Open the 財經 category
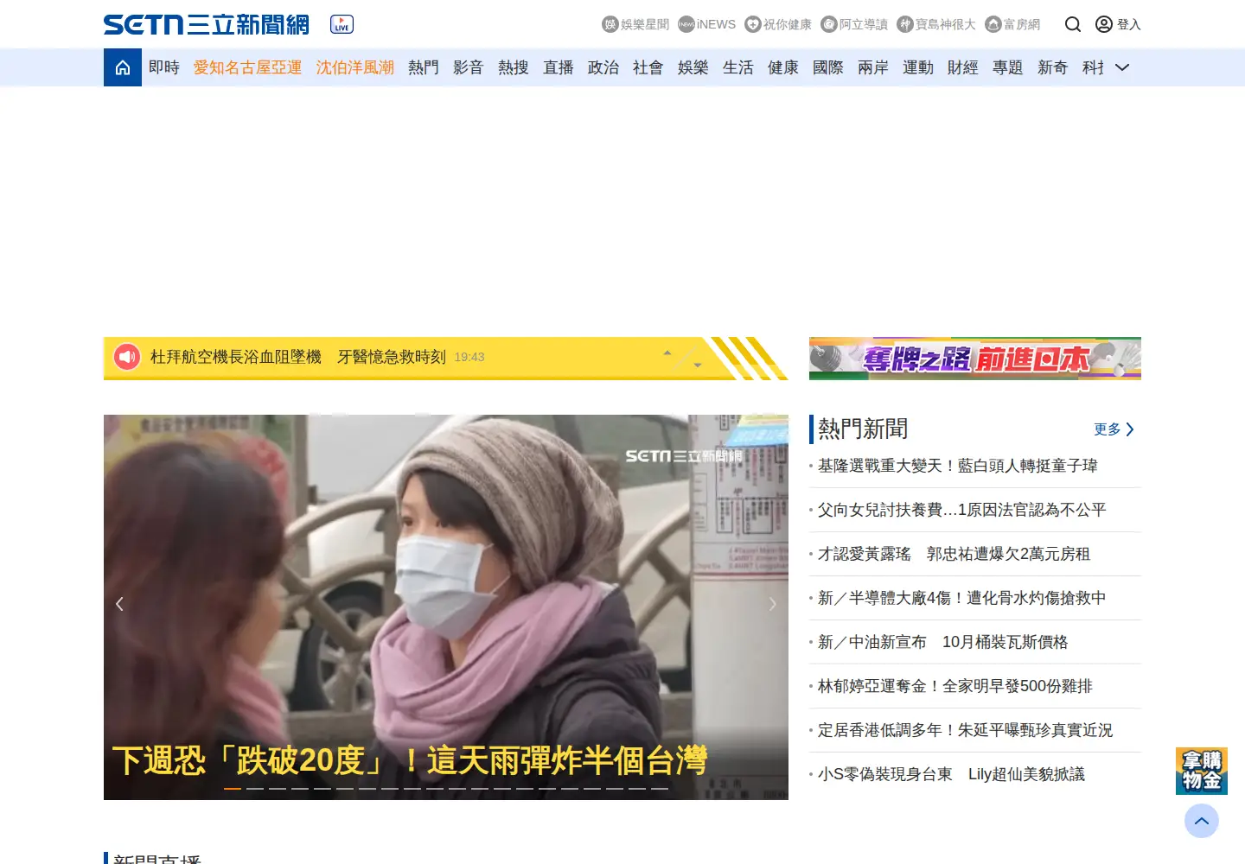 [963, 67]
